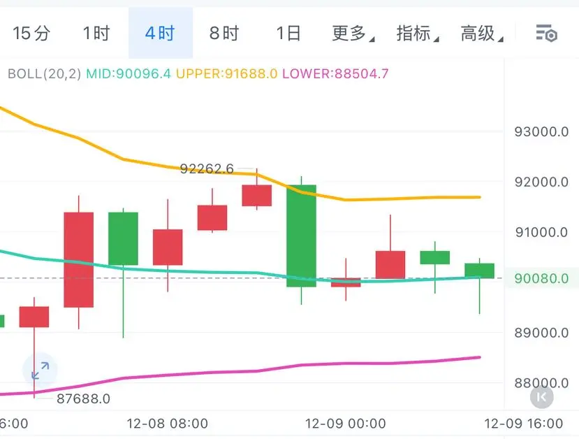The image size is (579, 439).
Task: Select the large green candle below 92262.6
Action: [x=301, y=236]
